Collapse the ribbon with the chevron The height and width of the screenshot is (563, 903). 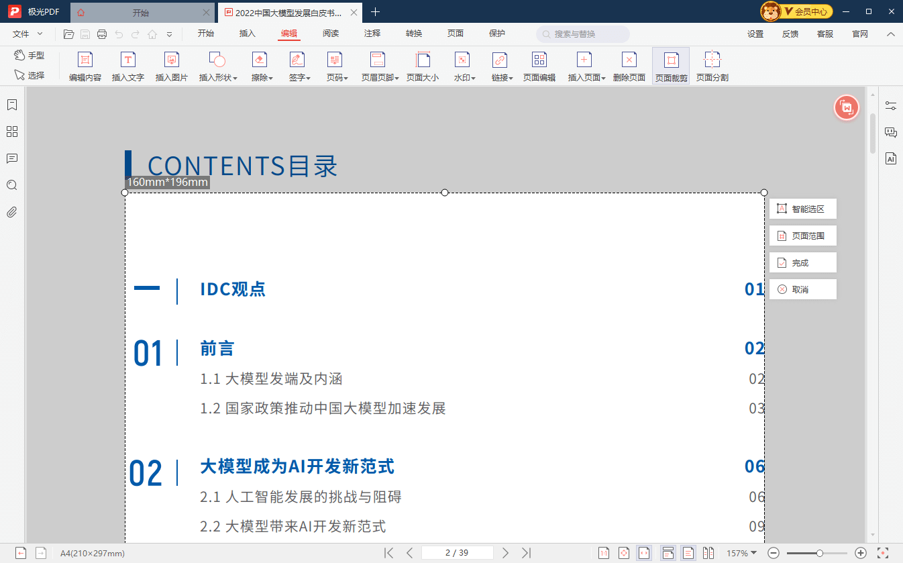(x=891, y=34)
